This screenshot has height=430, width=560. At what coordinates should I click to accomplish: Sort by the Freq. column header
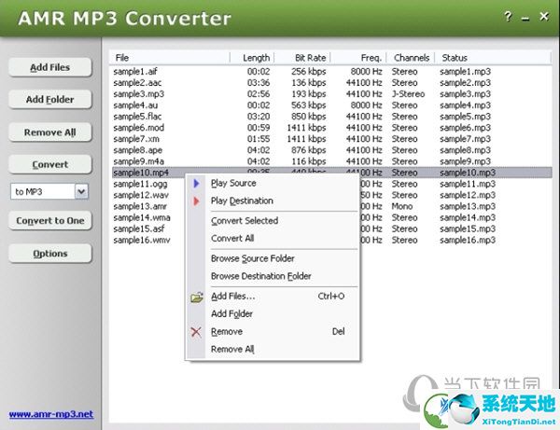point(358,58)
